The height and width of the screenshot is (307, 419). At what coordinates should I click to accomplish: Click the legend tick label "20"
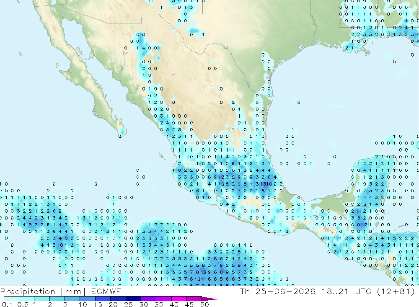coord(113,304)
